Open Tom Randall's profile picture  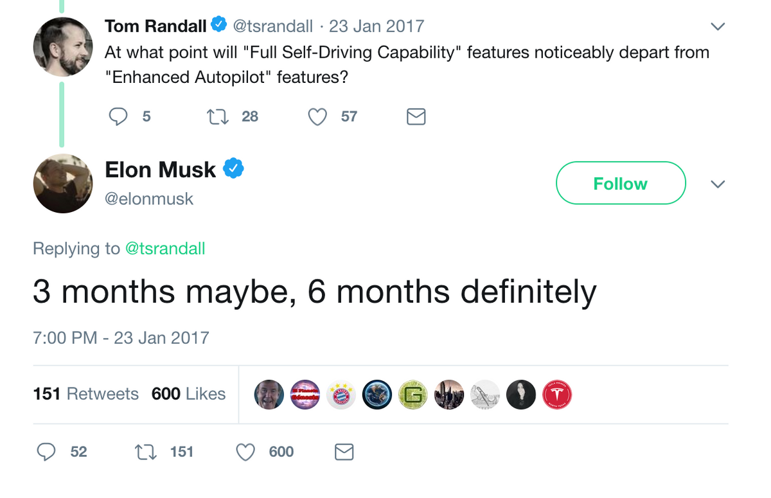click(63, 46)
